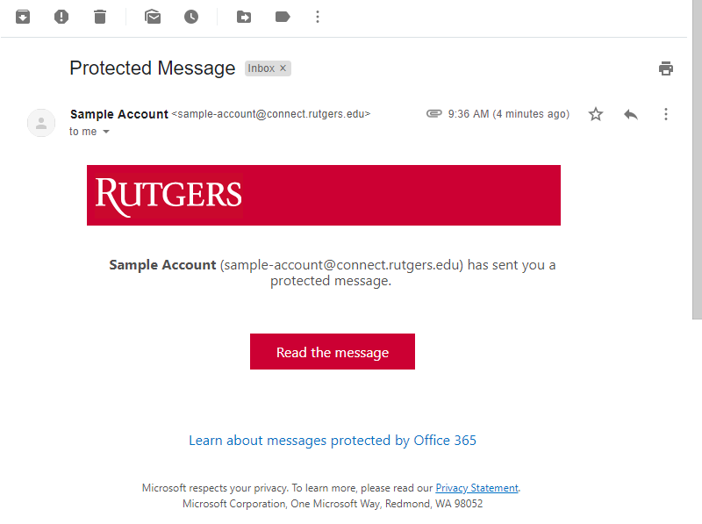Star the message from Sample Account
The height and width of the screenshot is (524, 702).
tap(596, 114)
